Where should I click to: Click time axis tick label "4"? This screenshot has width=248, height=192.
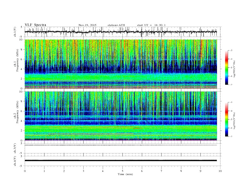coord(103,171)
